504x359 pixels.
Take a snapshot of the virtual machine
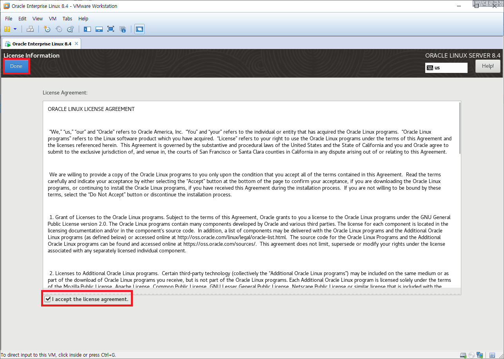point(47,29)
